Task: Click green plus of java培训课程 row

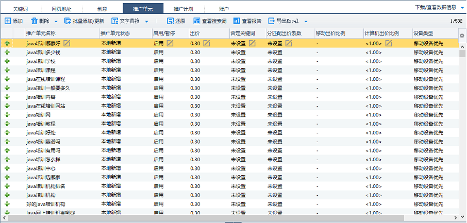Action: [7, 70]
